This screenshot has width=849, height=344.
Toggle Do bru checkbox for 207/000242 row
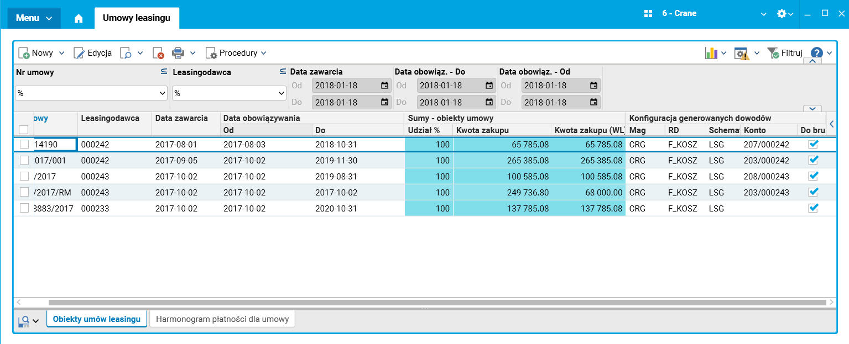[x=813, y=144]
